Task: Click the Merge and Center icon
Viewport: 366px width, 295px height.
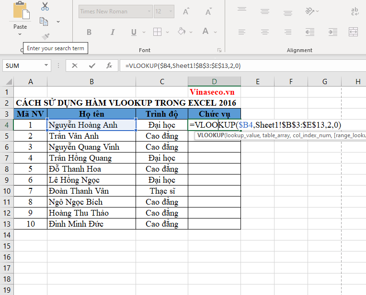Action: tap(354, 32)
